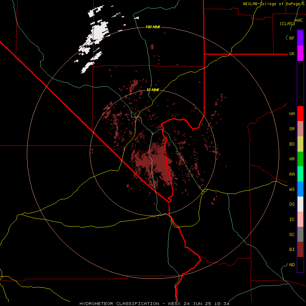
Task: Click the RF legend label
Action: coord(292,38)
